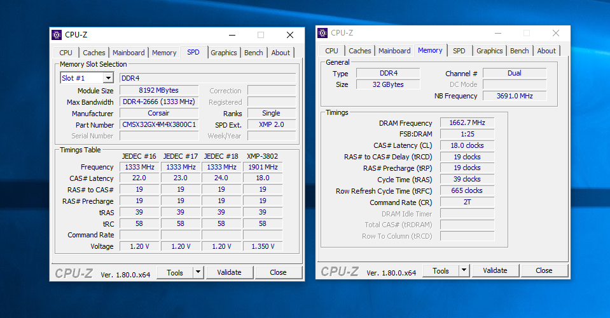Click the CPU-Z app icon in right window title bar

[322, 33]
